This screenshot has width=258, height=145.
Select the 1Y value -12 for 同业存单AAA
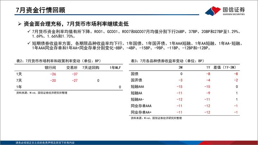pyautogui.click(x=207, y=106)
